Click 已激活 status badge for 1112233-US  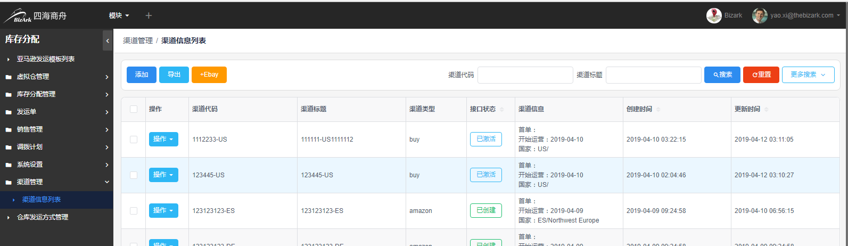pos(486,139)
